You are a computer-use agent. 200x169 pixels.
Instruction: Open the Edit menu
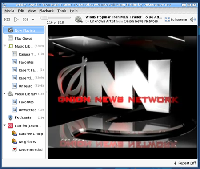pos(21,11)
